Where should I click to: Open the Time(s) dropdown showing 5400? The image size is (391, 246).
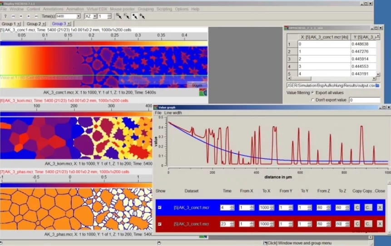(78, 16)
